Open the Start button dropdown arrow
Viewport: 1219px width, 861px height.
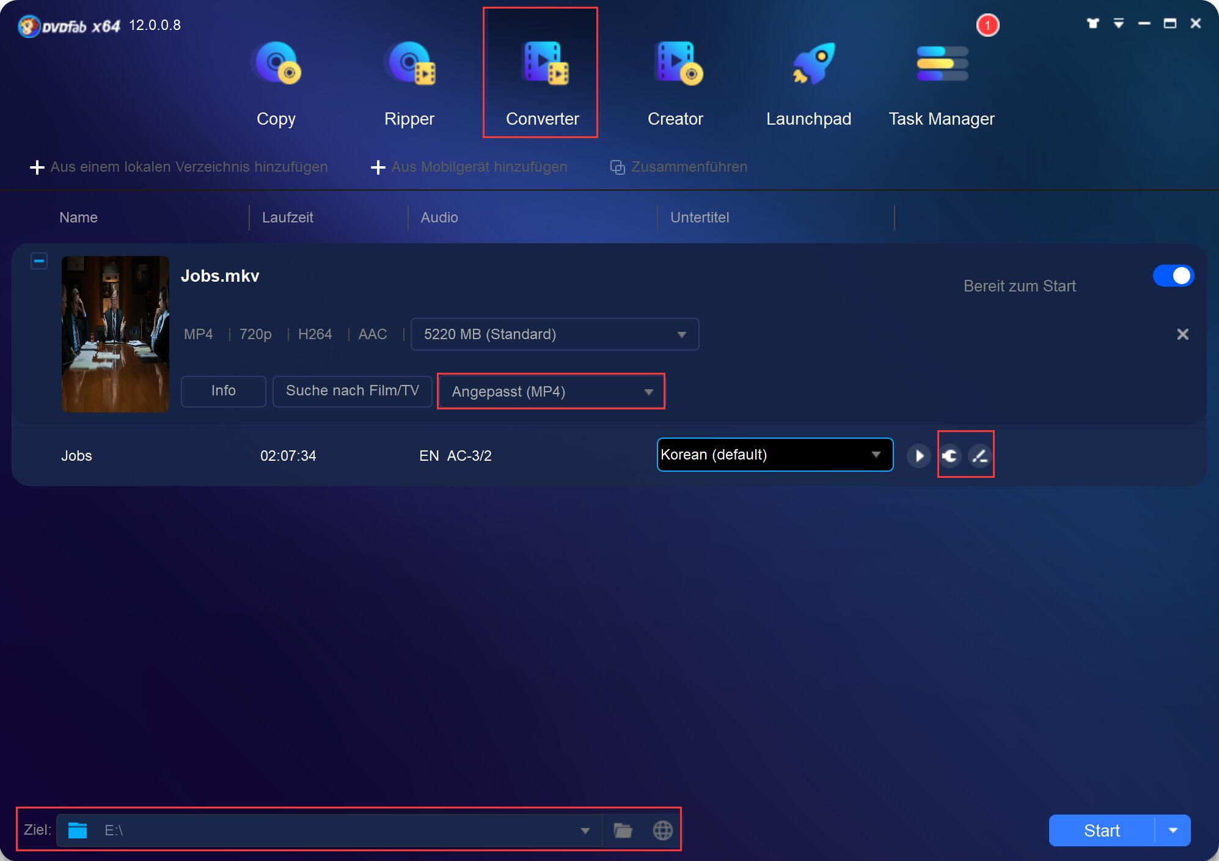(1173, 830)
